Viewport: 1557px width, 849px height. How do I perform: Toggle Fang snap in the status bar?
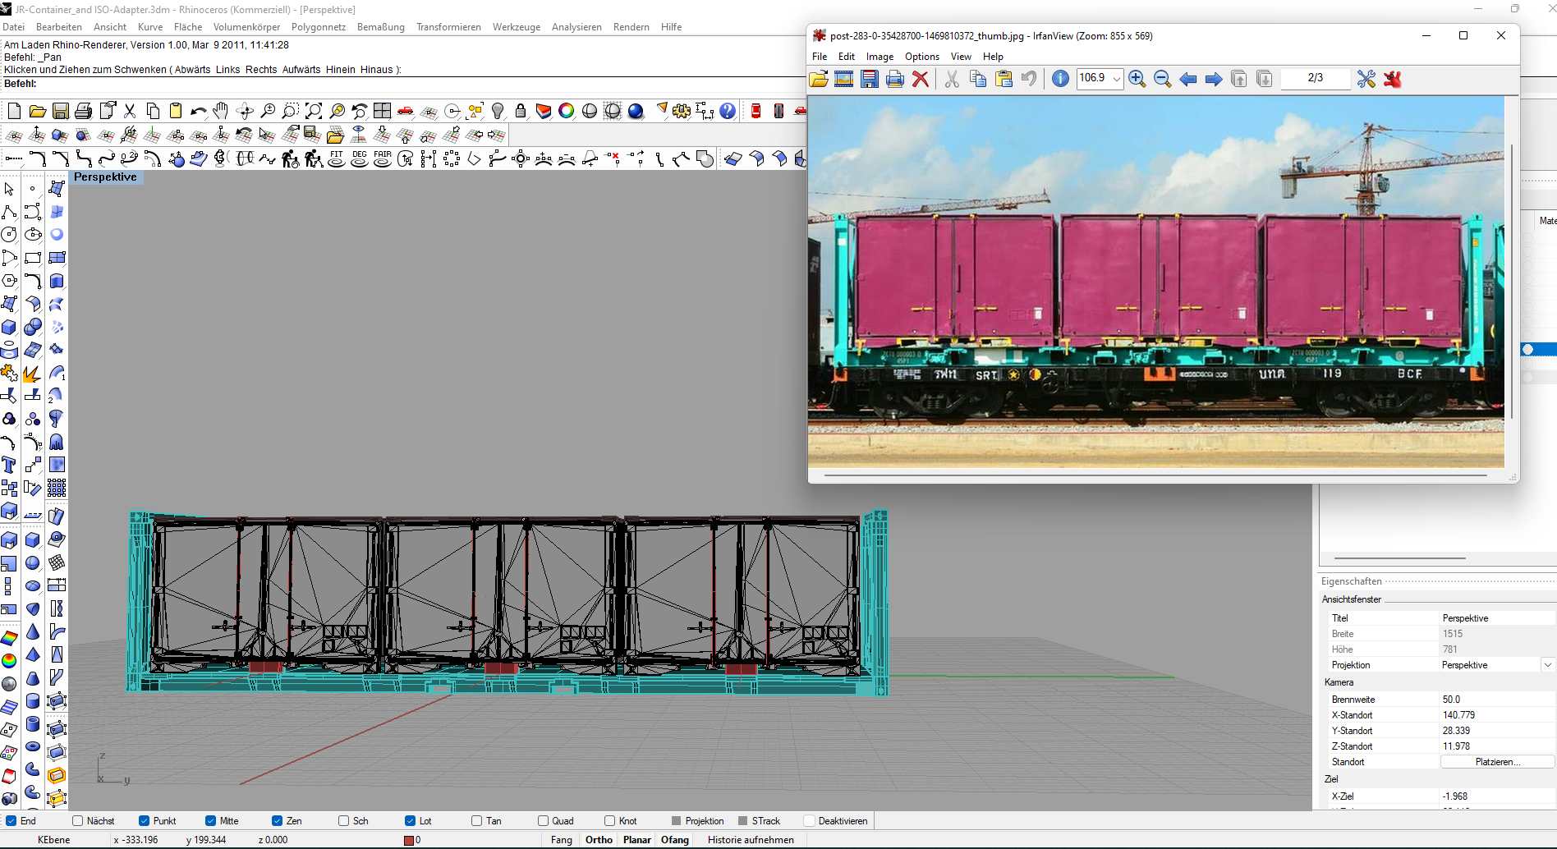click(x=562, y=840)
